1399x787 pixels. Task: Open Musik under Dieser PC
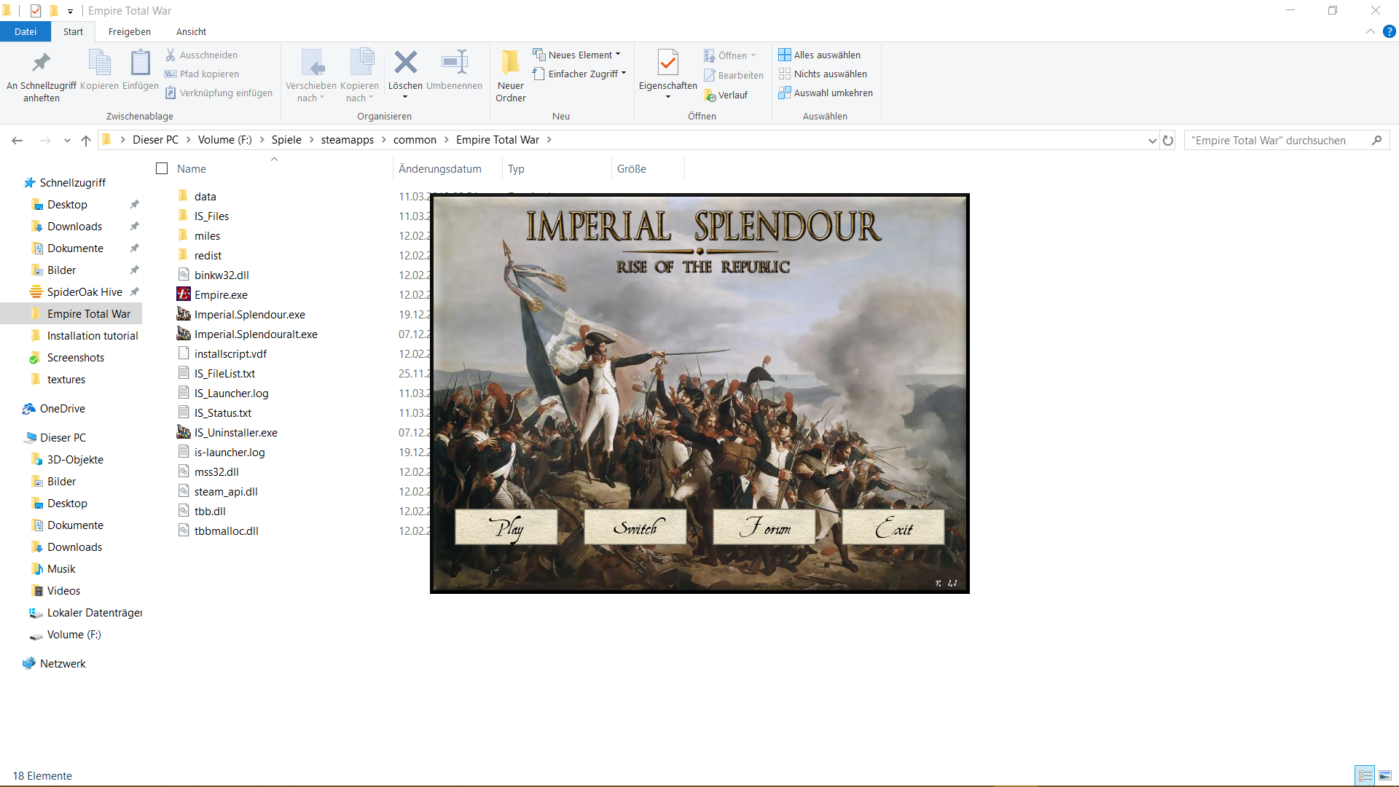[61, 568]
